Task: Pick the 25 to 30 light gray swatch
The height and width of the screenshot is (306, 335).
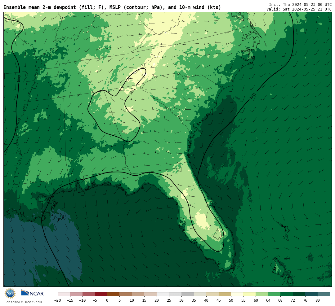Action: click(175, 294)
